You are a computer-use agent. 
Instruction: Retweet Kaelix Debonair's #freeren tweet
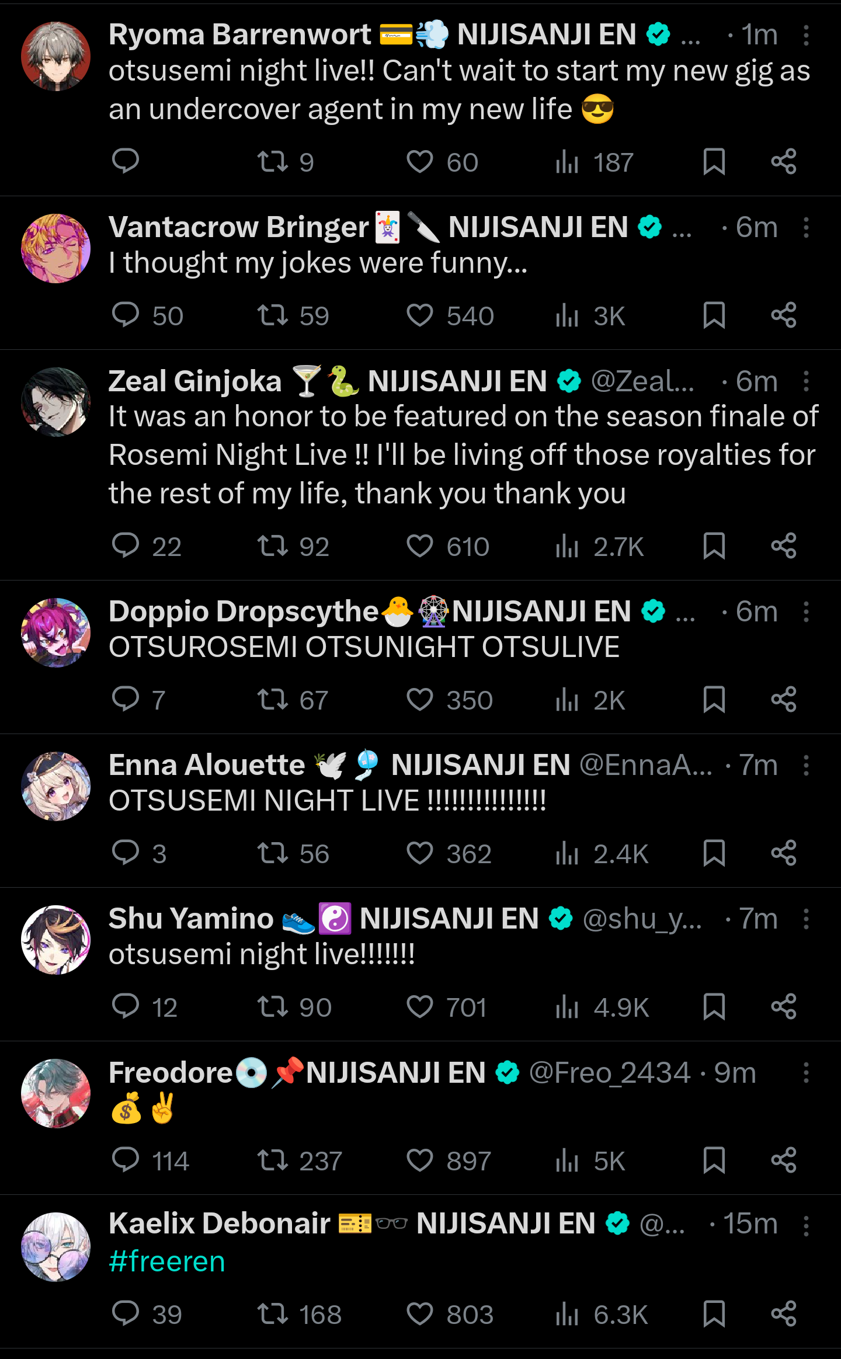pos(273,1314)
